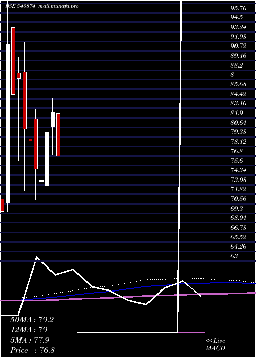Screen dimensions: 256x358
Task: Click the 70.56 price axis label
Action: pyautogui.click(x=239, y=199)
